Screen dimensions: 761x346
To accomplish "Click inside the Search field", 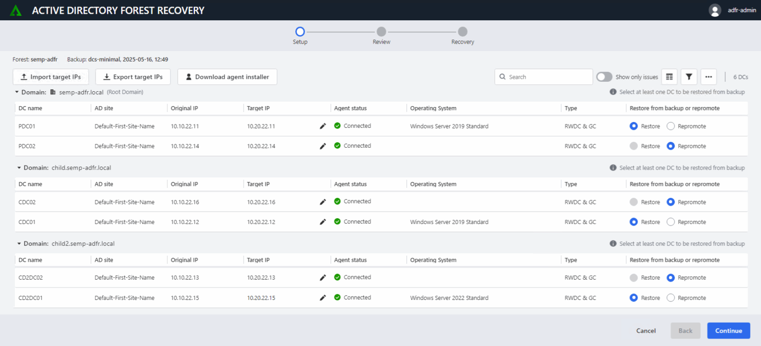I will (543, 77).
